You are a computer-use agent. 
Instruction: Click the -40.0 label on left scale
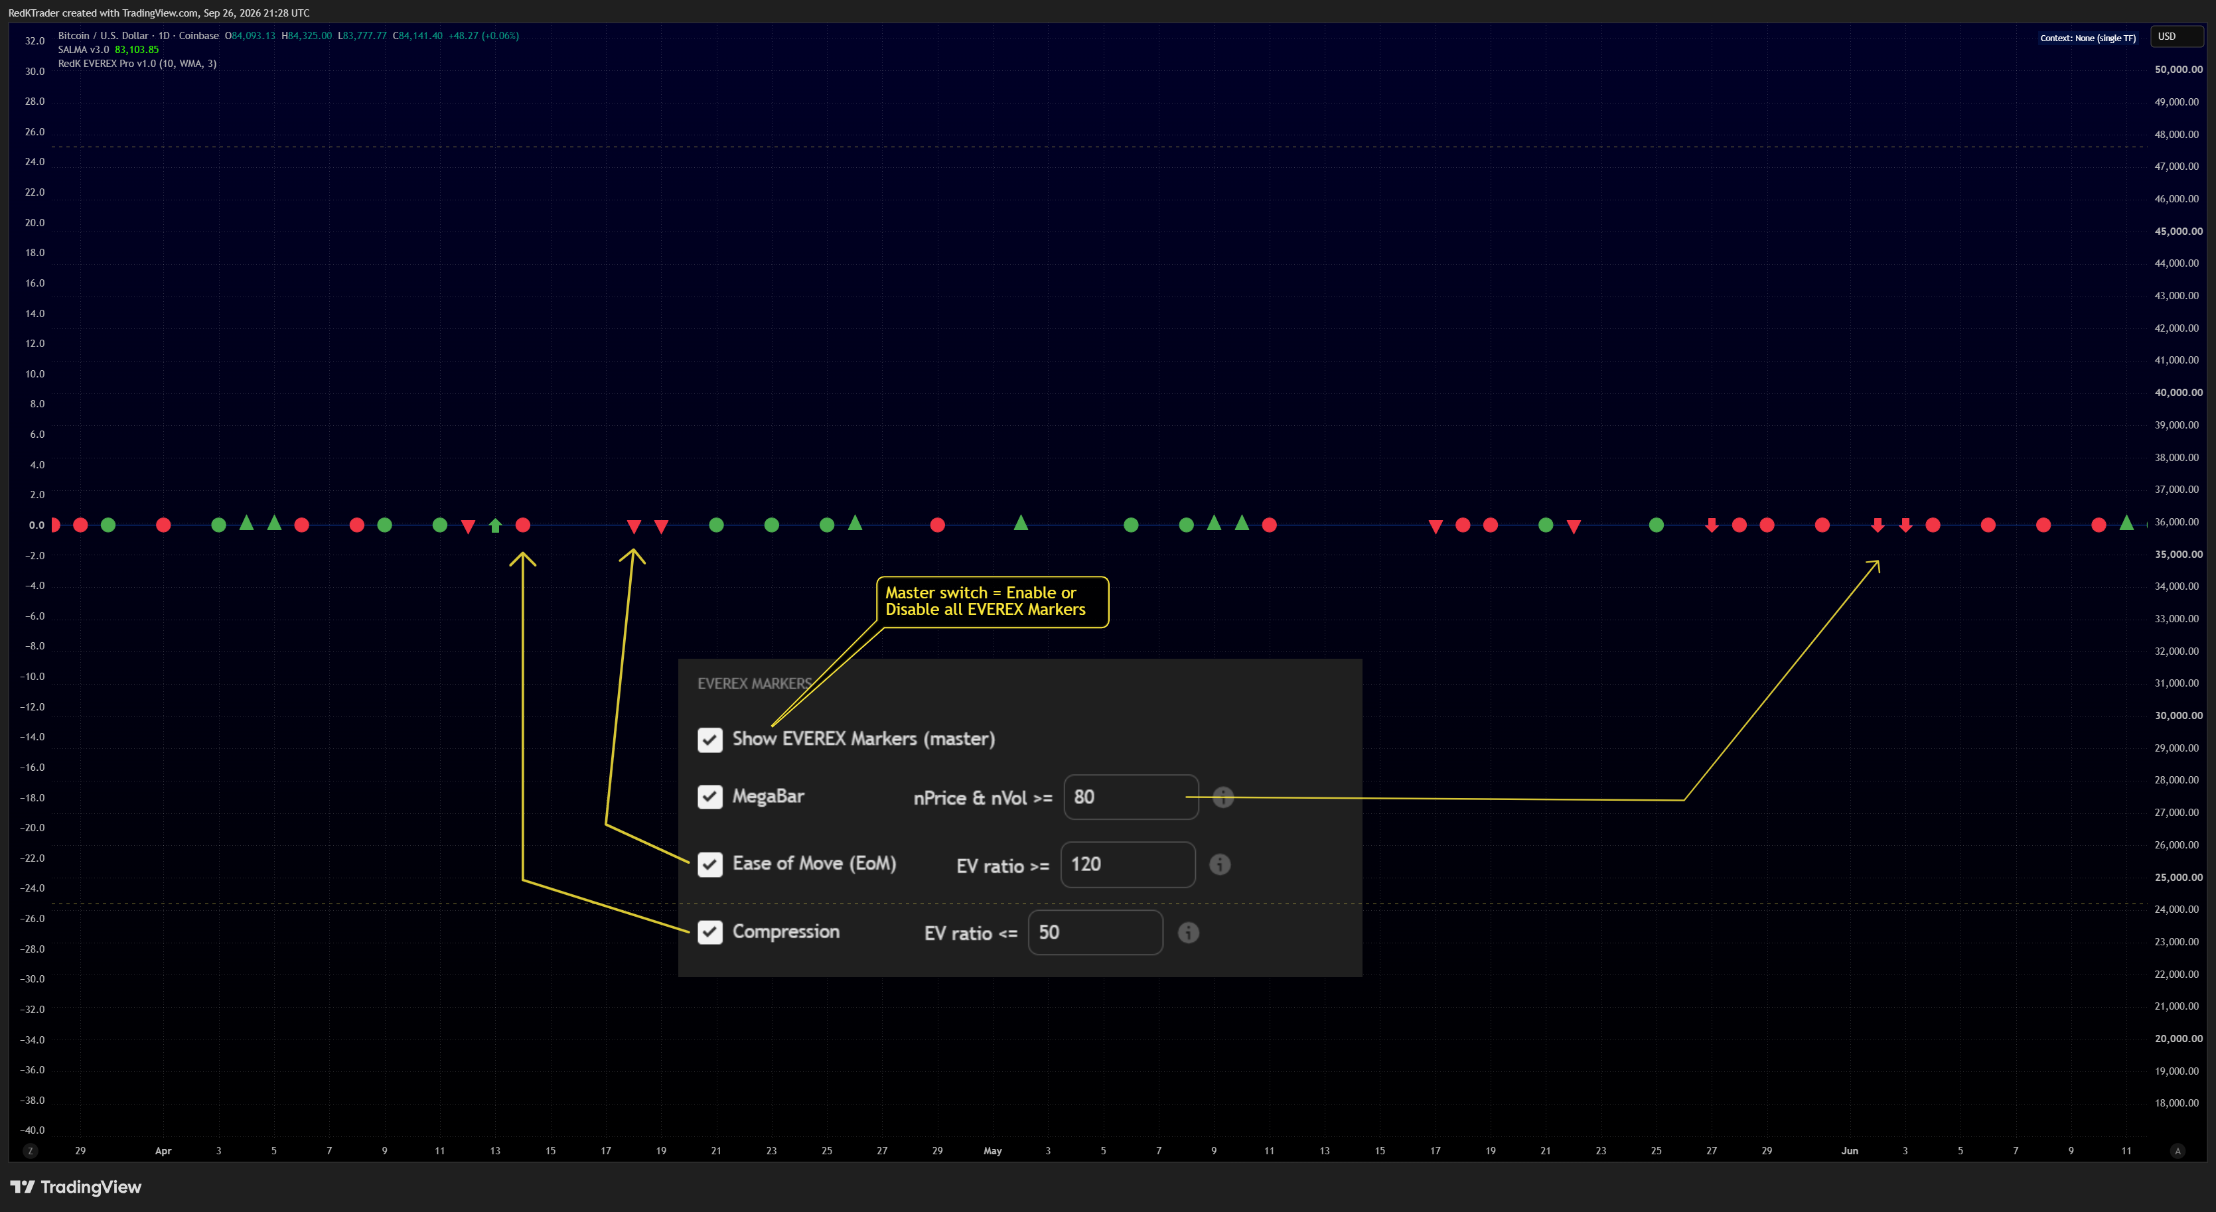click(x=33, y=1130)
